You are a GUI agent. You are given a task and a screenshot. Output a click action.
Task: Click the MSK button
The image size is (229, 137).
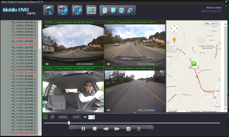click(x=76, y=117)
